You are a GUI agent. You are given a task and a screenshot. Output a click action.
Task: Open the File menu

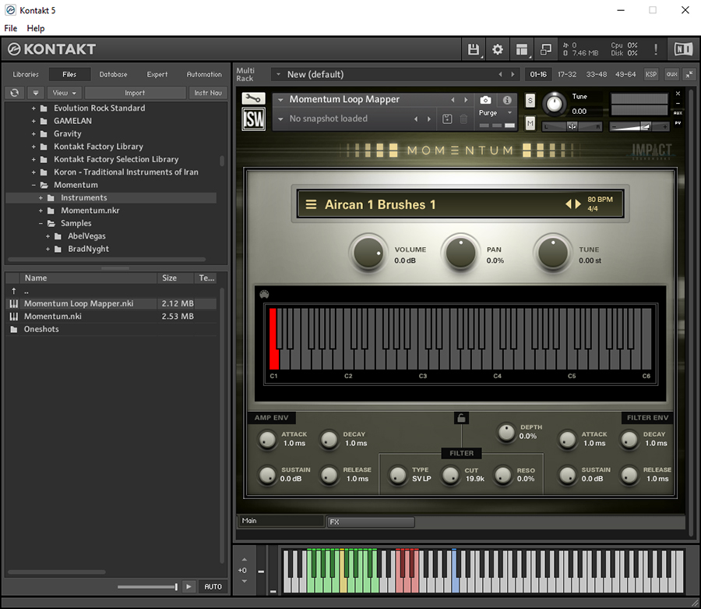point(11,28)
